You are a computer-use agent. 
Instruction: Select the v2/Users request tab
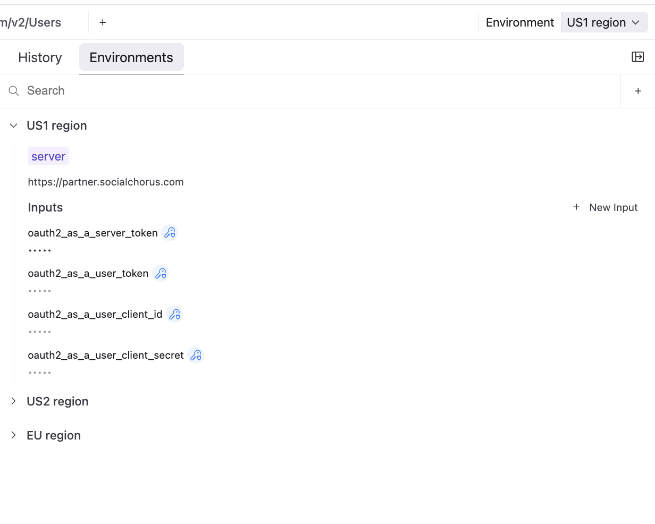click(31, 22)
